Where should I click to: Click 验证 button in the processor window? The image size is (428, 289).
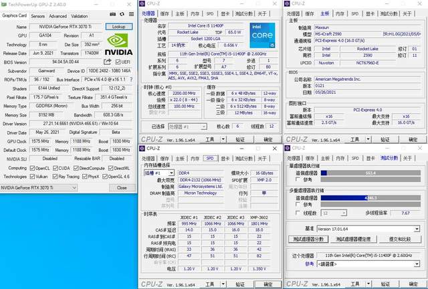[x=240, y=139]
